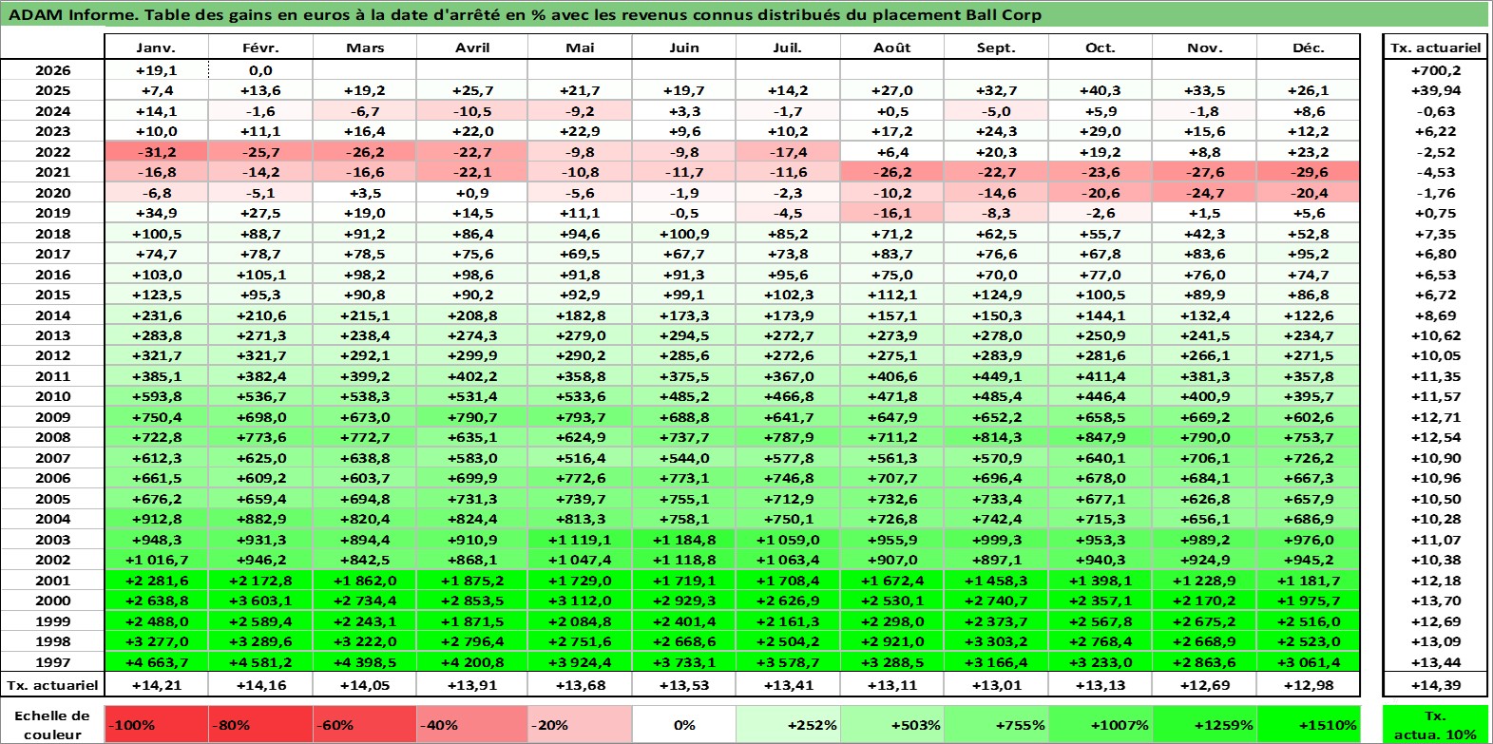
Task: Select cell +793,7 for Mai 2009
Action: point(580,417)
